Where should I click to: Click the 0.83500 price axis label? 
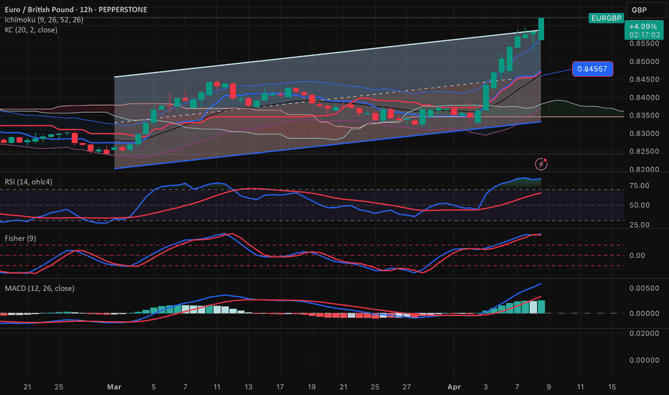(x=645, y=116)
